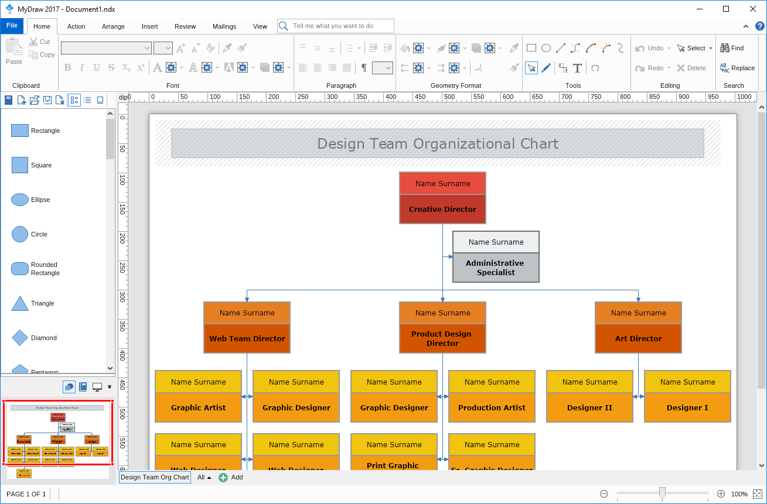The image size is (767, 504).
Task: Open the View ribbon tab
Action: pyautogui.click(x=260, y=26)
